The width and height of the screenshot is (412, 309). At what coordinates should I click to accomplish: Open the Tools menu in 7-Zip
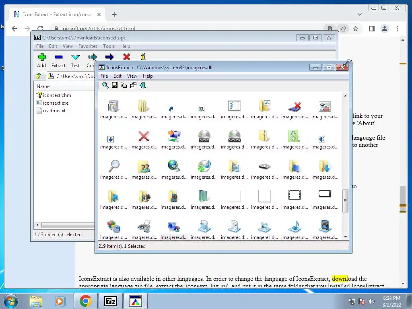point(109,46)
